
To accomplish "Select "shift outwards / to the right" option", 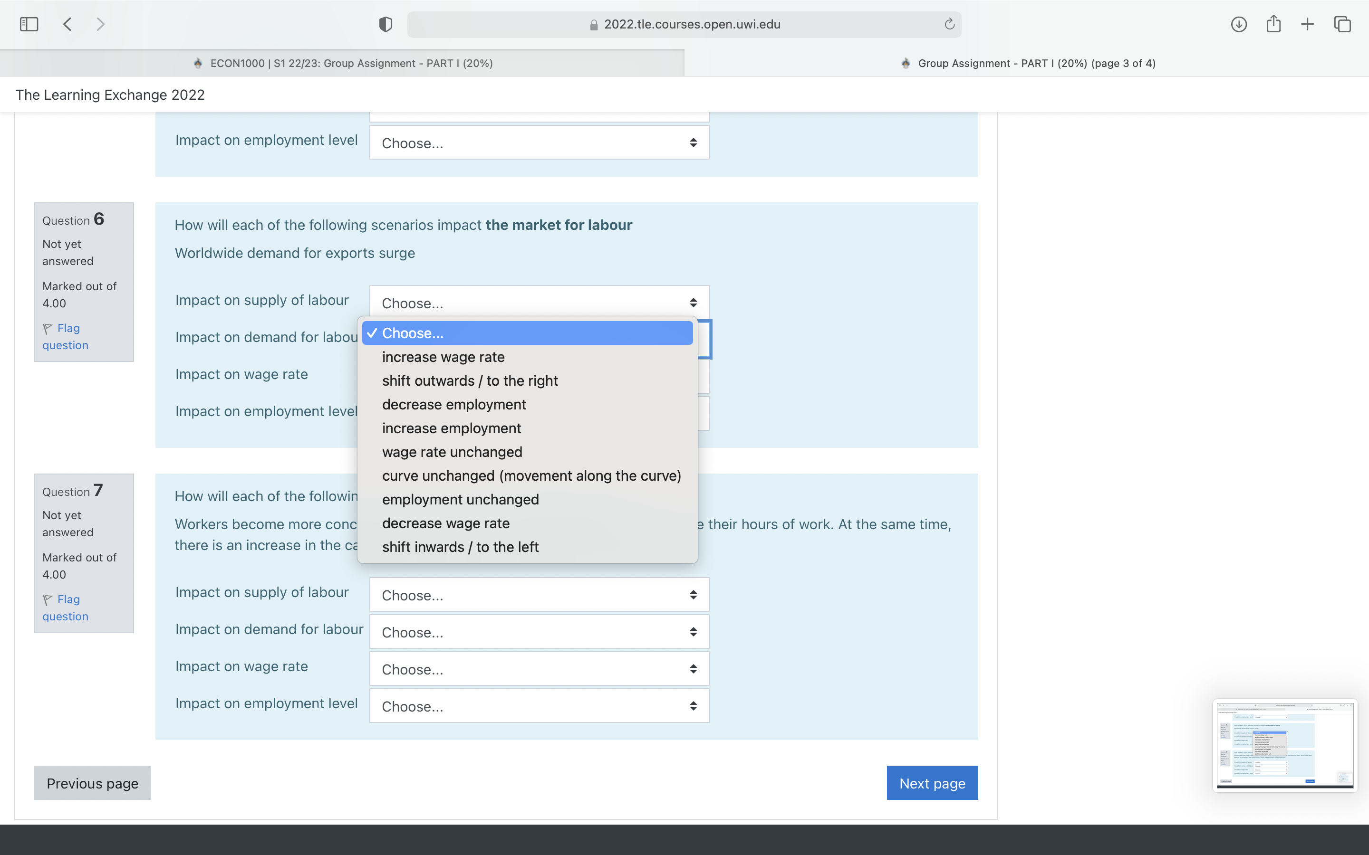I will point(470,380).
